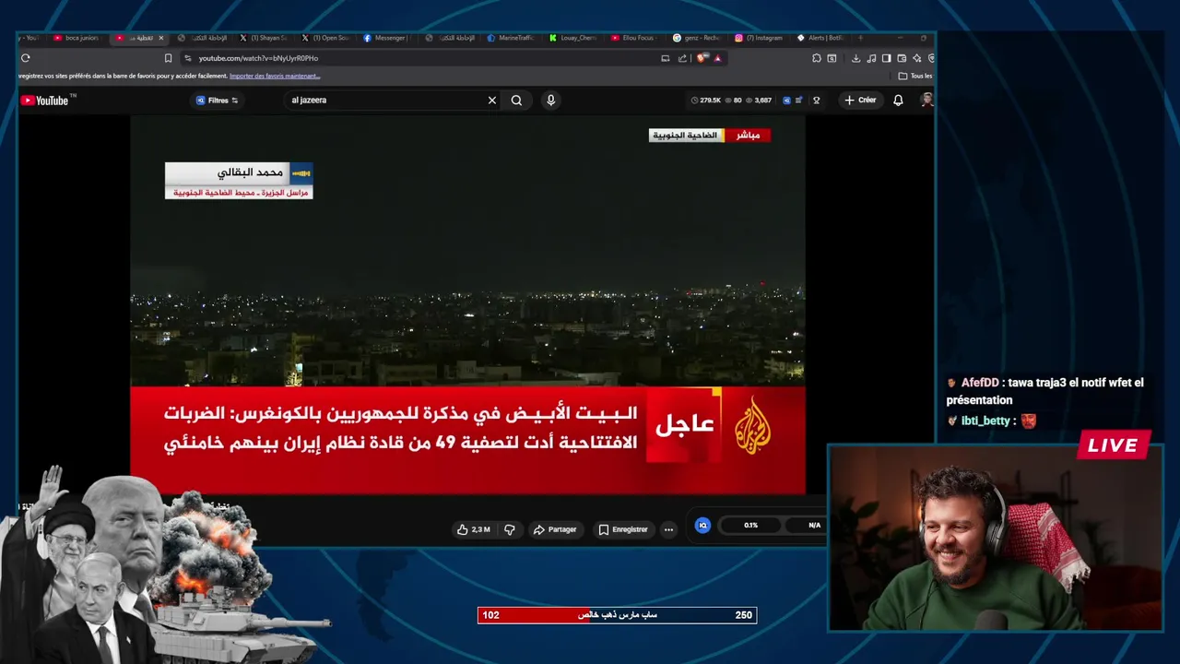
Task: Open the browser extensions puzzle icon
Action: tap(817, 58)
